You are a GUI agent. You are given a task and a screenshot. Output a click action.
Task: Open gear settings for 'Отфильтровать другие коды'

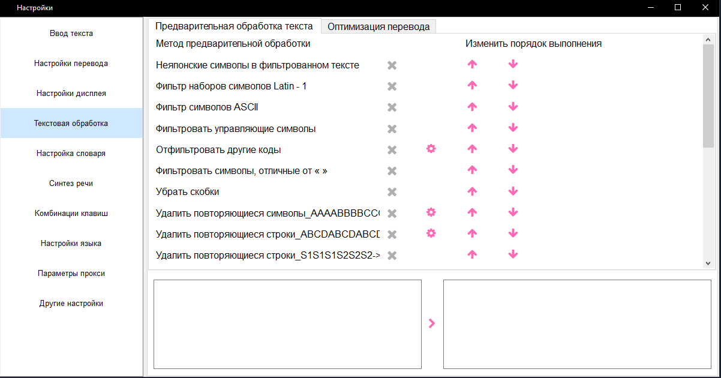[431, 148]
